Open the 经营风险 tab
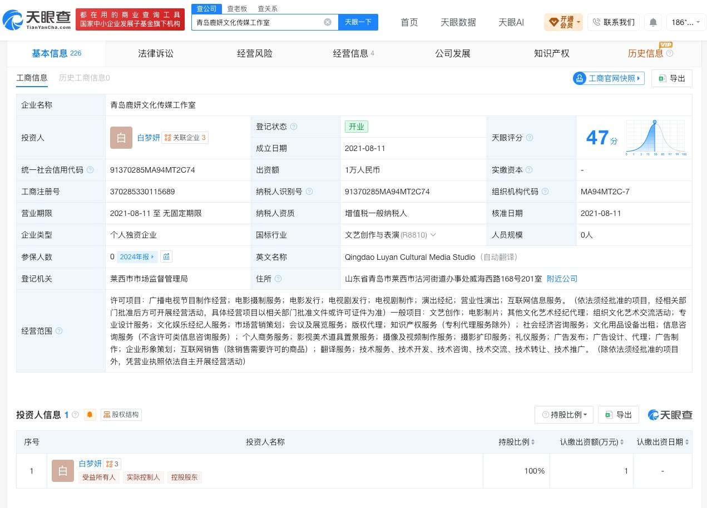 click(x=255, y=53)
